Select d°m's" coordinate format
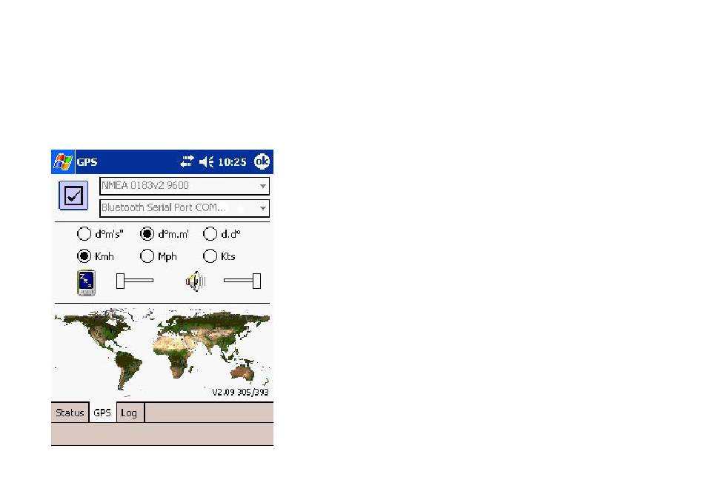The image size is (704, 477). coord(84,234)
